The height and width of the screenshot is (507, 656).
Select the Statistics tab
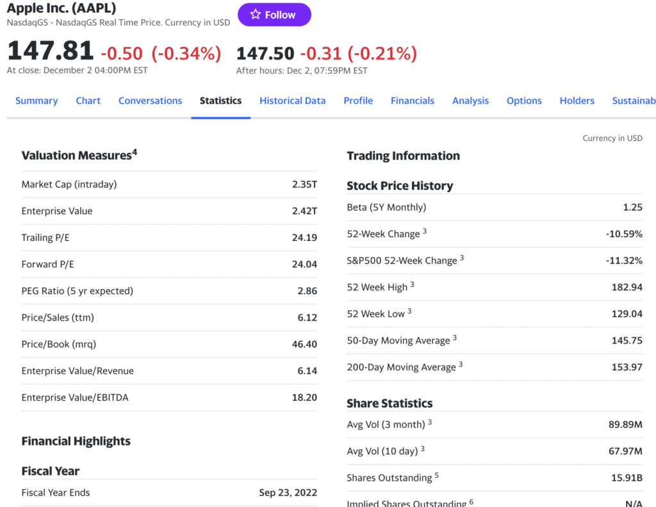click(x=220, y=101)
